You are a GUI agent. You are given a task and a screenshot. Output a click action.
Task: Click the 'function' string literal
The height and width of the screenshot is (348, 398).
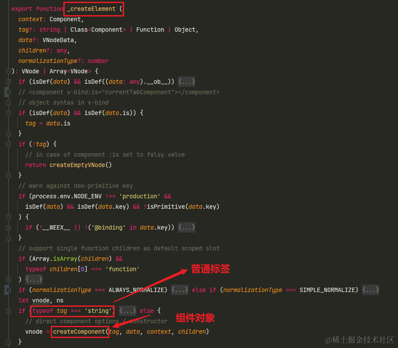[122, 269]
